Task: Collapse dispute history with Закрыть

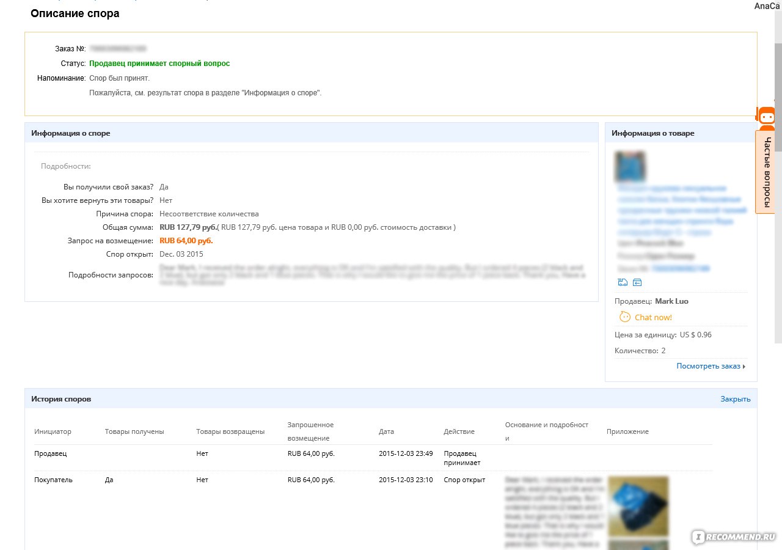Action: coord(735,399)
